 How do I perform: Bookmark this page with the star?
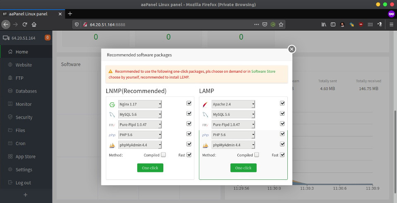(x=281, y=24)
